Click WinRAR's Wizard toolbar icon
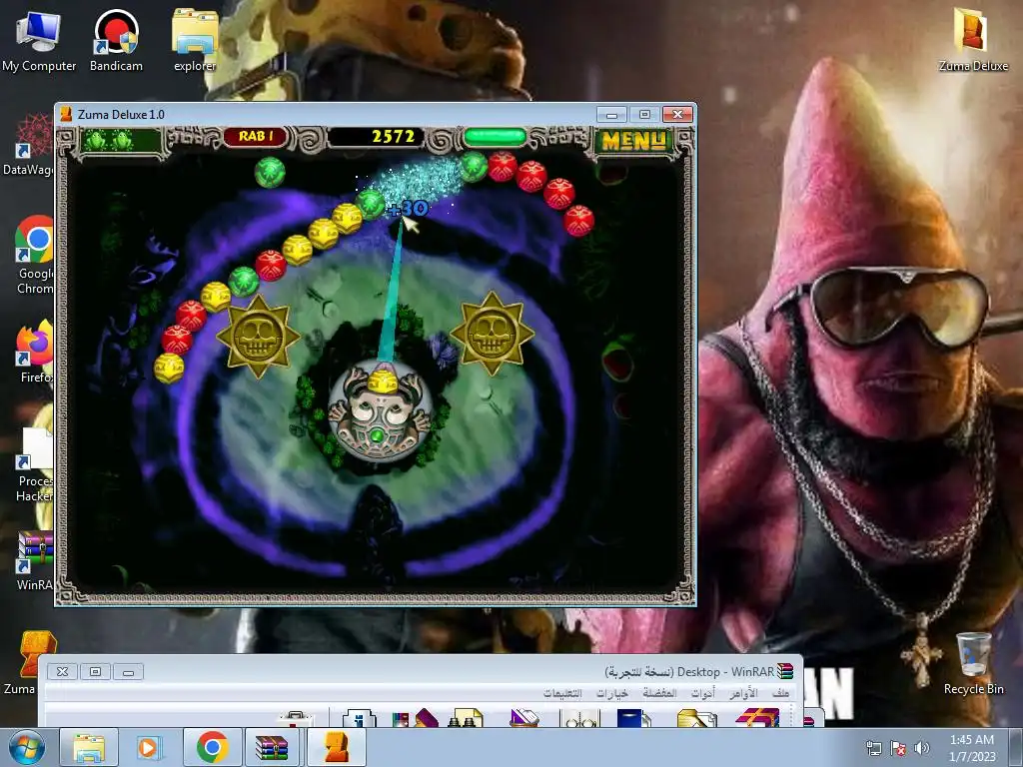 click(x=415, y=717)
